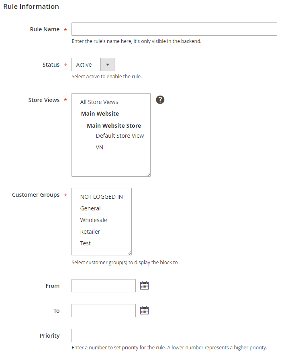
Task: Choose the General customer group
Action: pyautogui.click(x=90, y=208)
